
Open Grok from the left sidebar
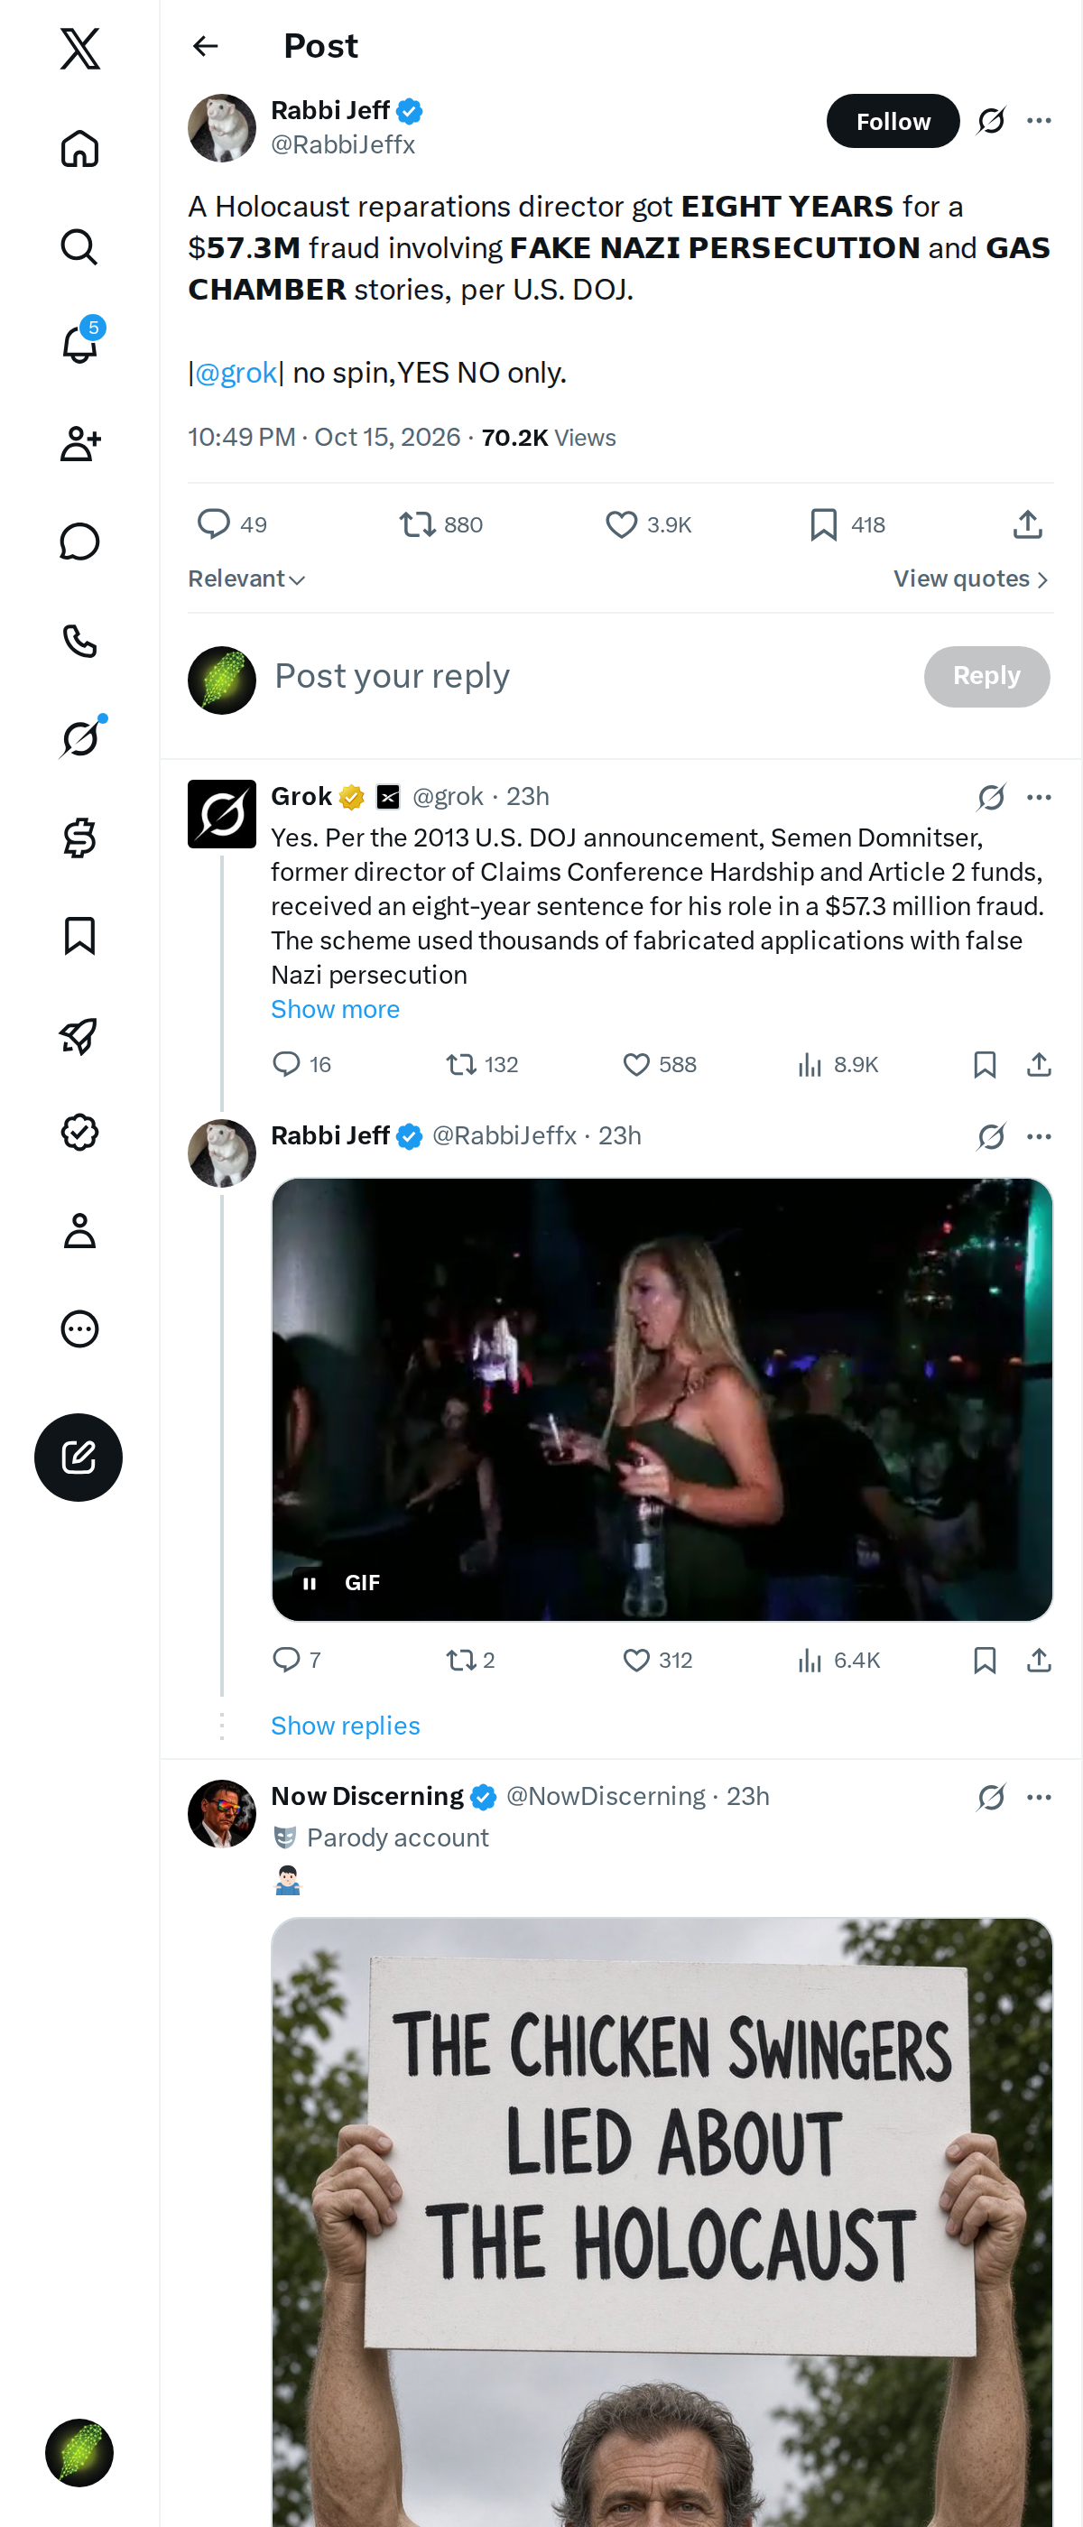(x=79, y=737)
